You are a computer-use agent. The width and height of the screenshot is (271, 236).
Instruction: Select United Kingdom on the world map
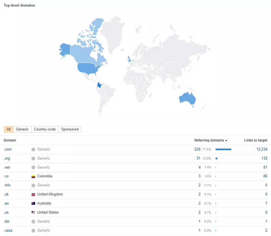click(x=129, y=59)
